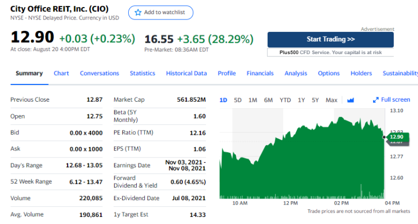
Task: Click the Forward Dividend & Yield label
Action: [x=135, y=182]
